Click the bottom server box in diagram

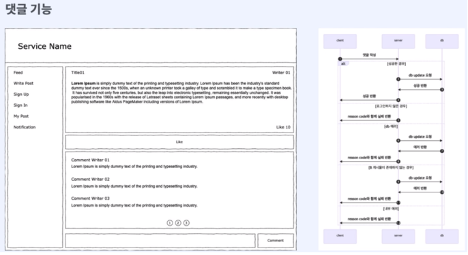click(398, 236)
